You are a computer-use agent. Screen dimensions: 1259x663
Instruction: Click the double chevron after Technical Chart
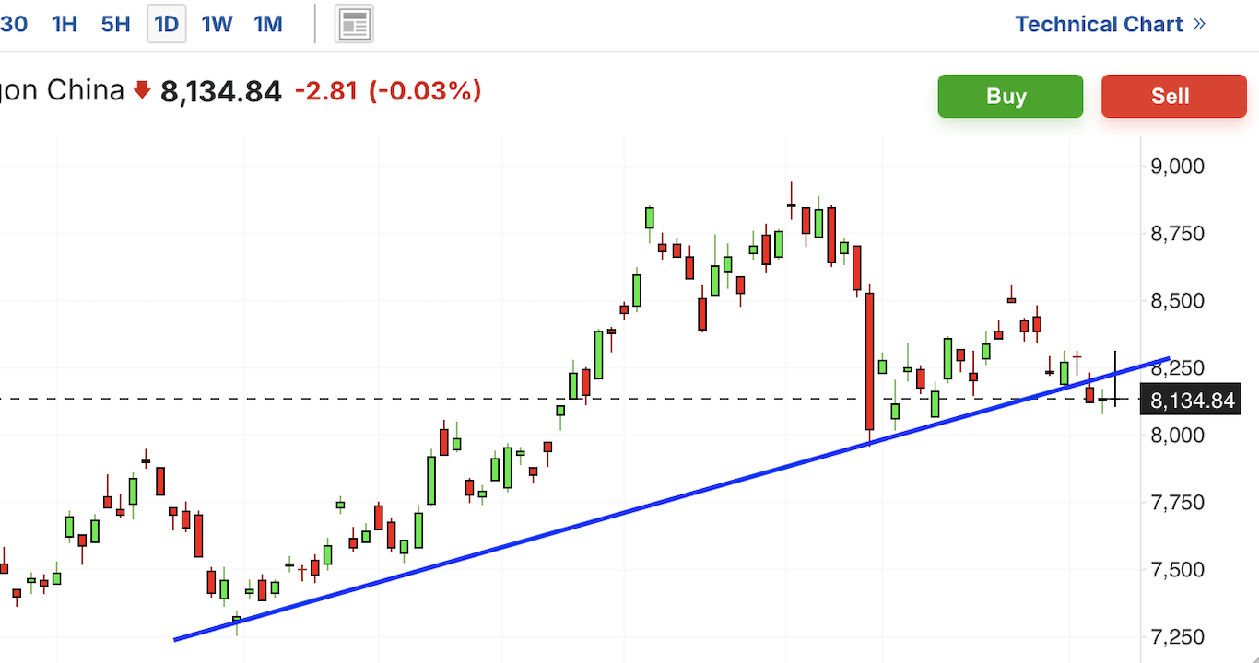[1199, 24]
